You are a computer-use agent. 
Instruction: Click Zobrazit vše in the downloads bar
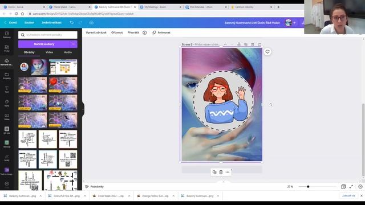click(348, 196)
